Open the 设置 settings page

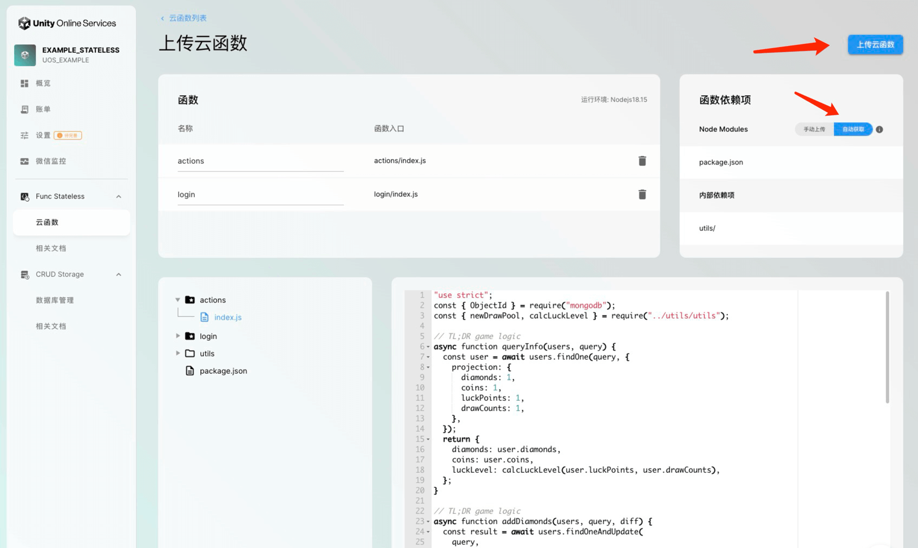click(43, 135)
